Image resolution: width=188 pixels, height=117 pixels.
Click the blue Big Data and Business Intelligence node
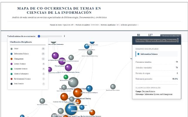(x=89, y=88)
